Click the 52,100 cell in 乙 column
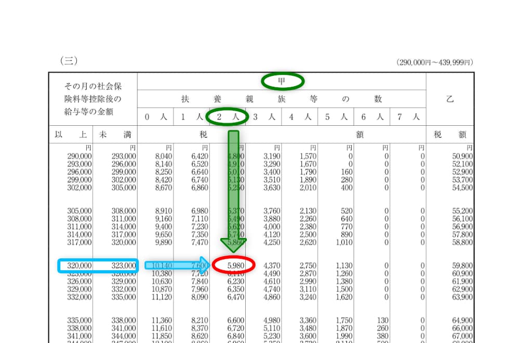The height and width of the screenshot is (343, 532). click(x=462, y=164)
